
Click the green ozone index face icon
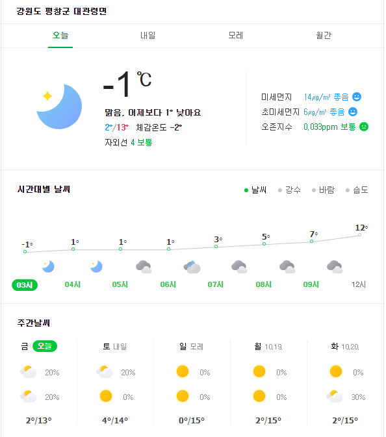(364, 127)
